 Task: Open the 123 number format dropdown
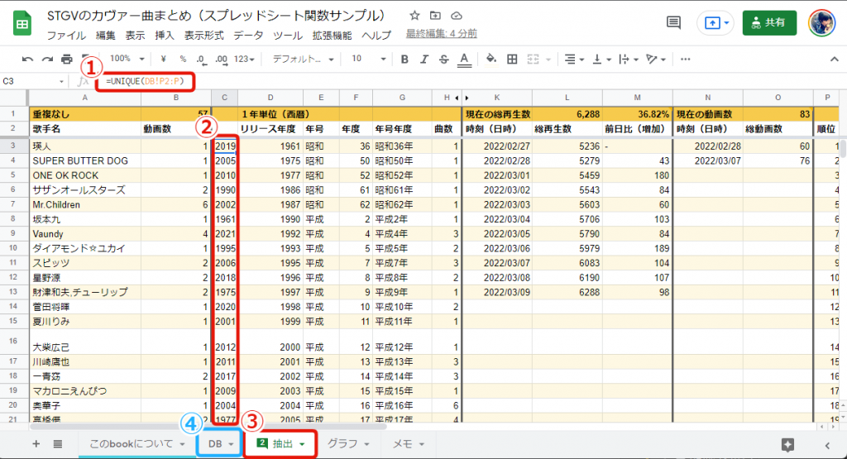(x=245, y=60)
